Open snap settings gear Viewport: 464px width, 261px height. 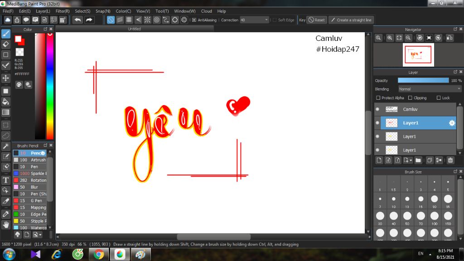(x=184, y=20)
